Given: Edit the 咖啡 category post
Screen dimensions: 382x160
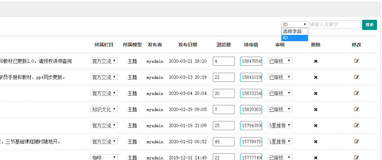Looking at the screenshot, I should (356, 157).
